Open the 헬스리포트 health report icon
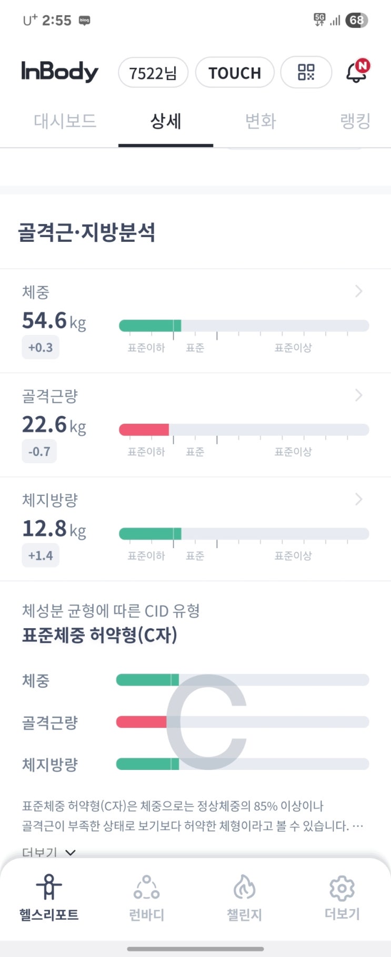Screen dimensions: 391x957 [49, 887]
